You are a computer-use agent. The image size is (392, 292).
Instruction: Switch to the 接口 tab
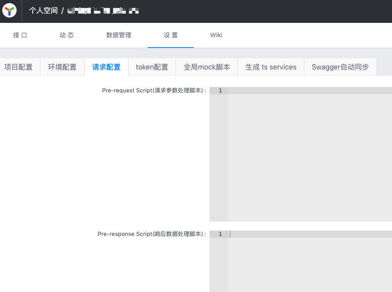(20, 35)
